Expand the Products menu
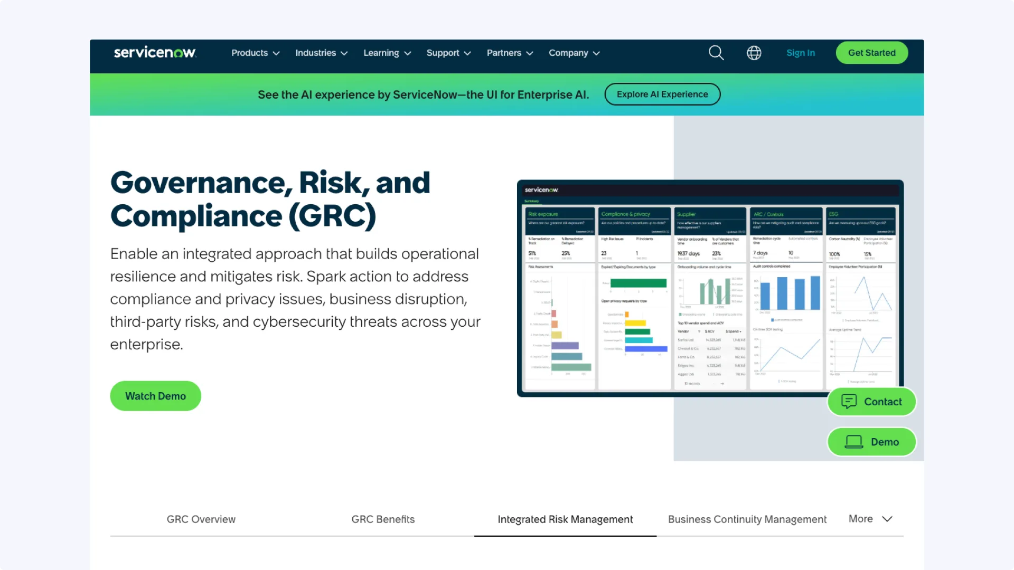1014x570 pixels. (255, 53)
